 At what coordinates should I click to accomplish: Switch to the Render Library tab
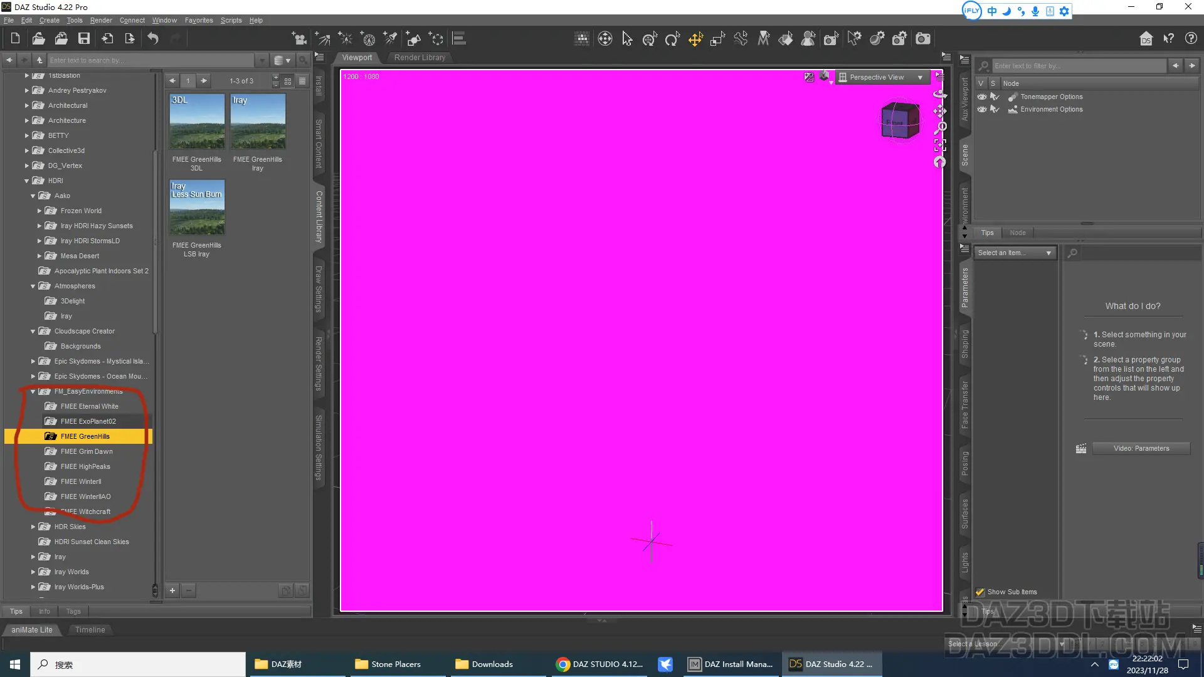420,57
